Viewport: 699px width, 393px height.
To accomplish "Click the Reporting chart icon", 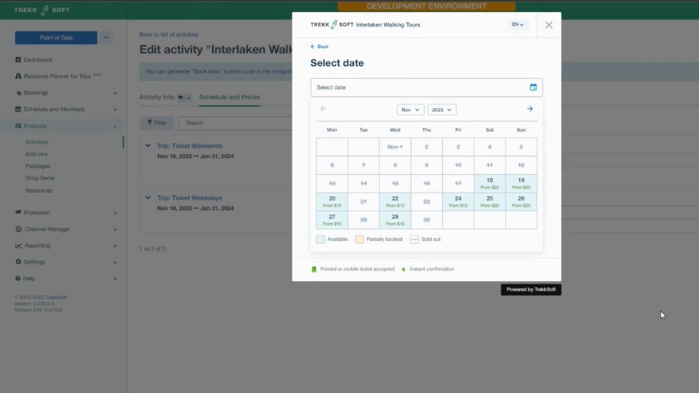I will tap(17, 245).
